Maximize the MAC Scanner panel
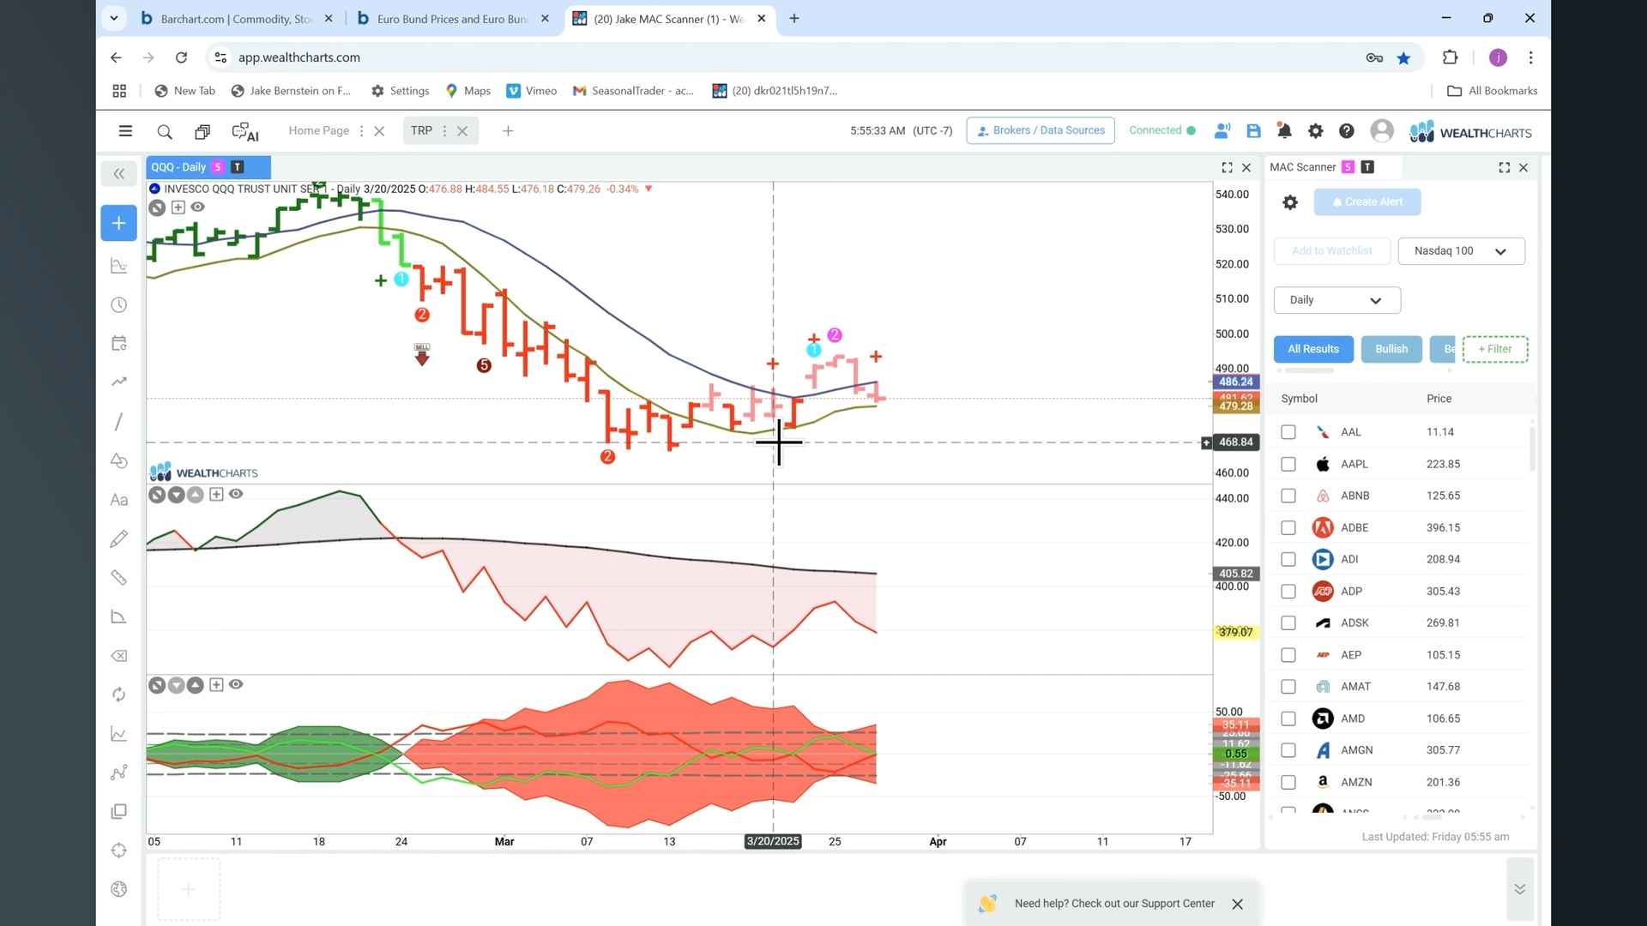The height and width of the screenshot is (926, 1647). pos(1505,167)
